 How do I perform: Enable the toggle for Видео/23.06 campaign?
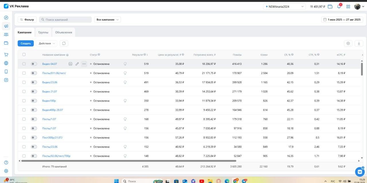(x=34, y=82)
